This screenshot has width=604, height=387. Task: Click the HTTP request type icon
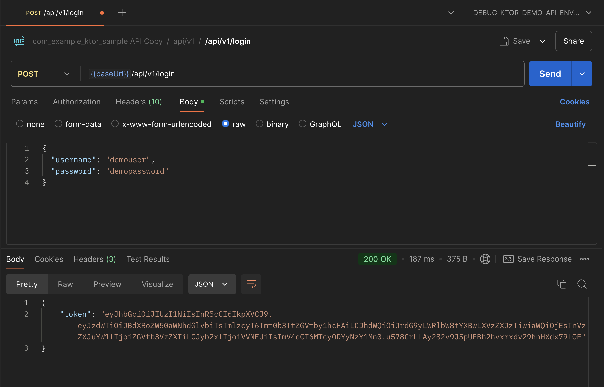(19, 41)
